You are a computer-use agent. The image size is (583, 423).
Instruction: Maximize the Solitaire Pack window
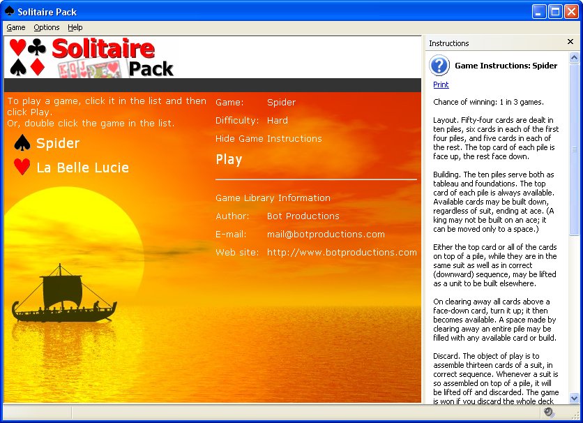[555, 12]
